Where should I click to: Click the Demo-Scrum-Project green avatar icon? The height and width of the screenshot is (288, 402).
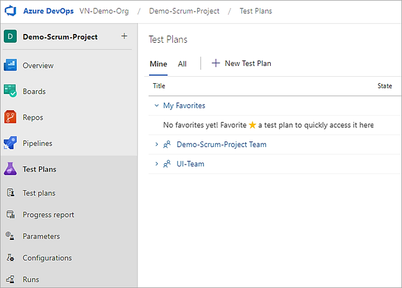[x=10, y=37]
